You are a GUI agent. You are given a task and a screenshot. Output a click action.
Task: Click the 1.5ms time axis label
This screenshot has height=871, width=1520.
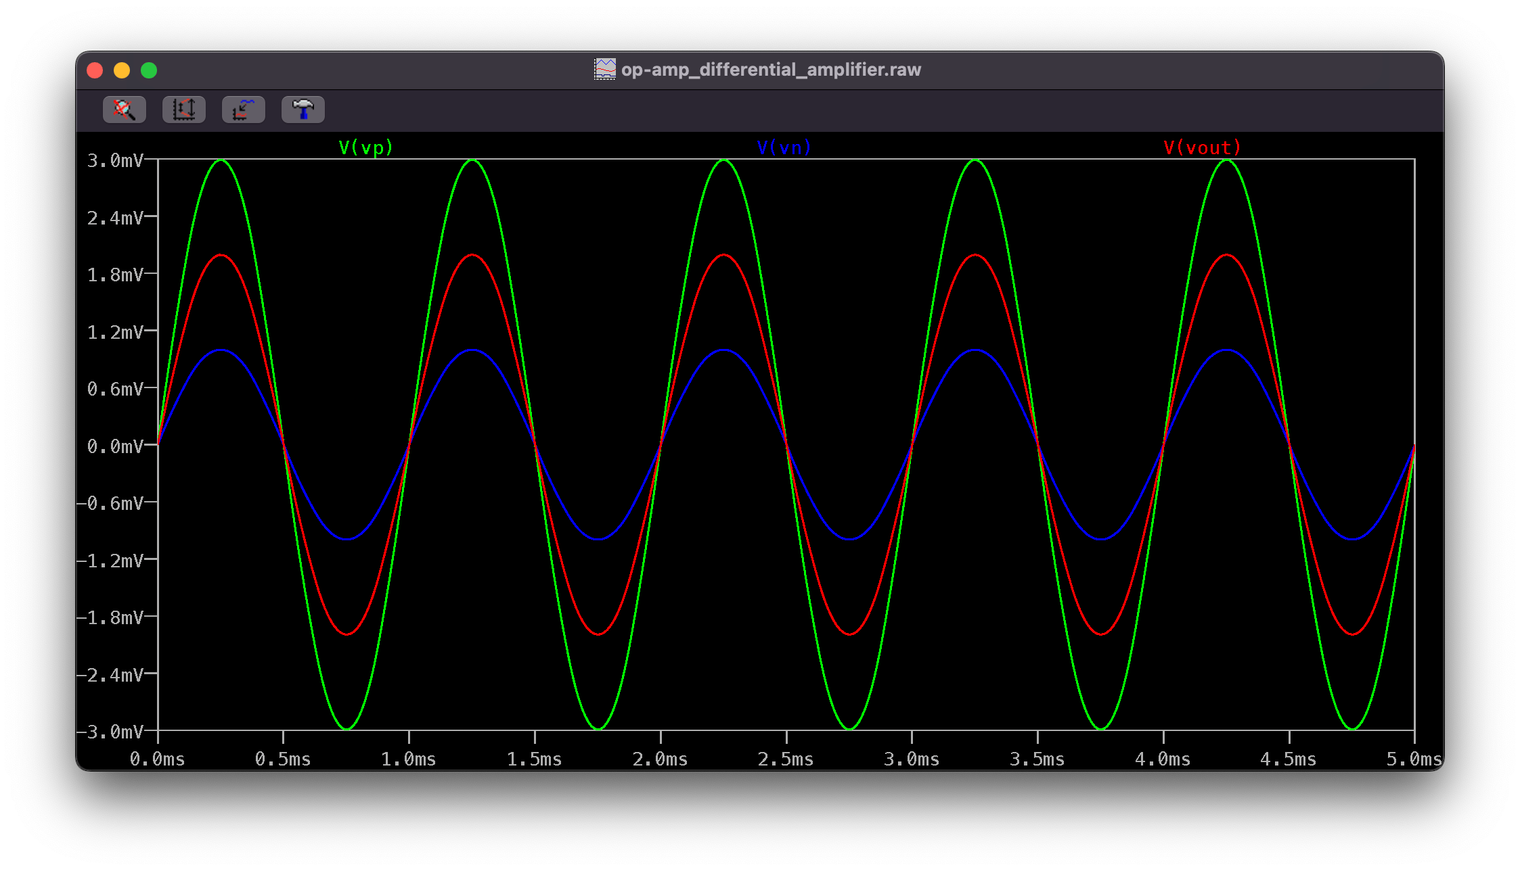(x=535, y=759)
